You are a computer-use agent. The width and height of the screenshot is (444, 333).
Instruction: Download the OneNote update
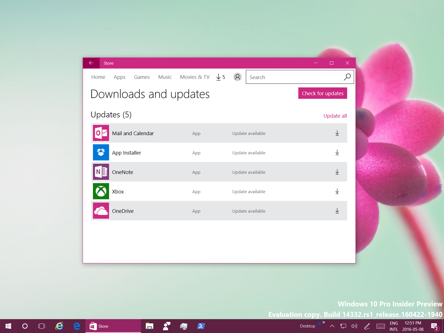point(337,172)
